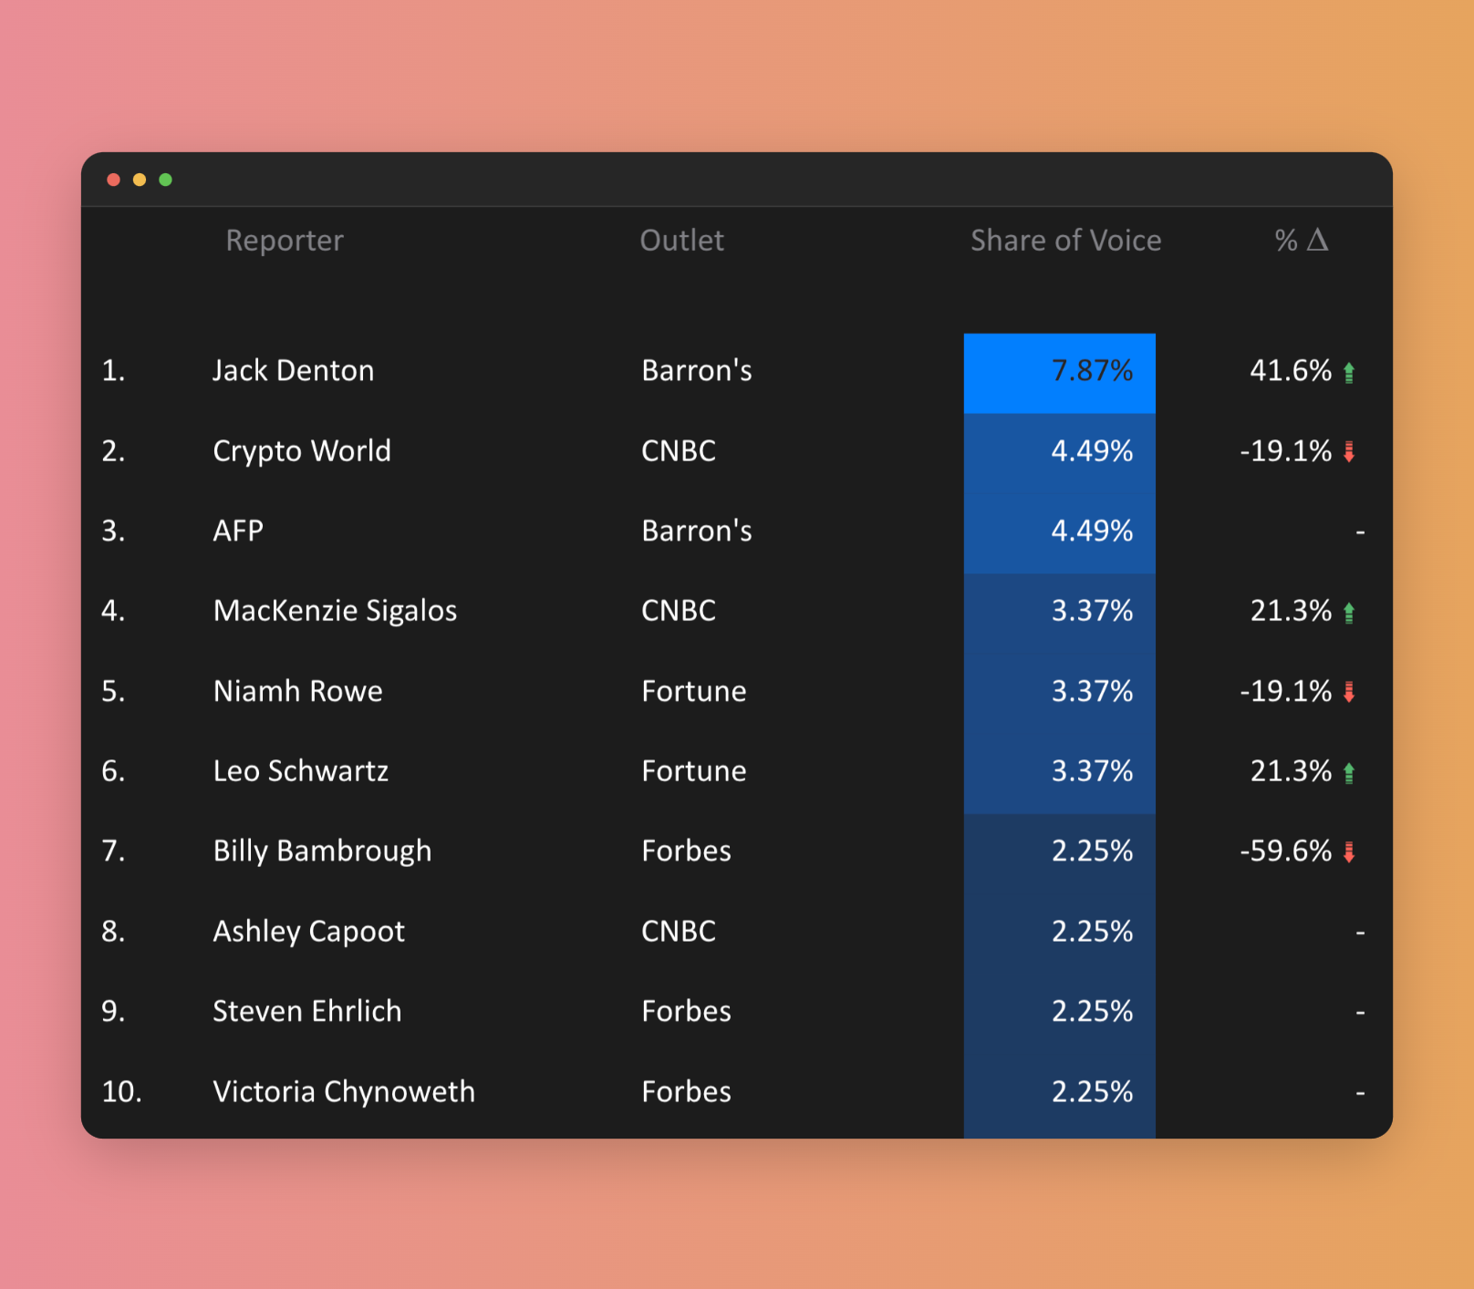Sort by the Outlet column header
The width and height of the screenshot is (1474, 1289).
point(681,241)
